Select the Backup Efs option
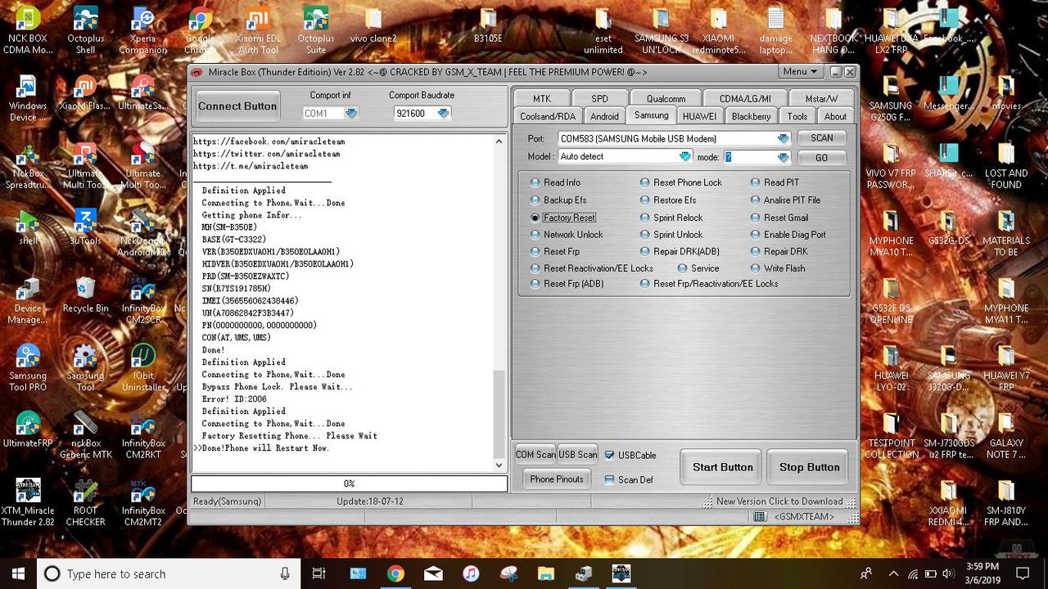 click(558, 200)
